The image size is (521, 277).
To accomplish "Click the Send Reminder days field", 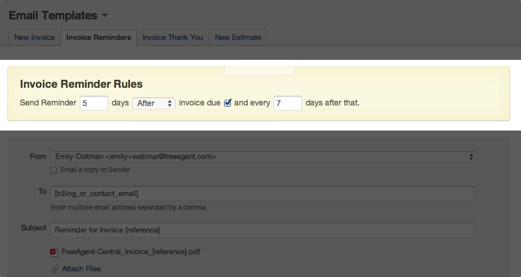I will [94, 103].
